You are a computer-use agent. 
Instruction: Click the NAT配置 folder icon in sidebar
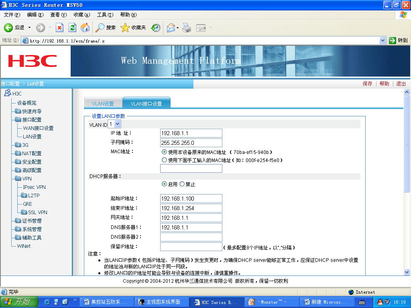[x=18, y=154]
